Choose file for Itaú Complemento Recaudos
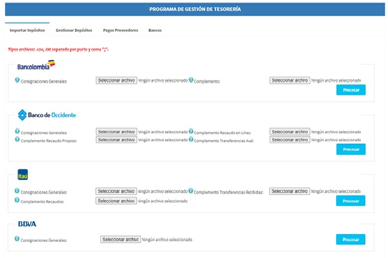 [x=116, y=201]
